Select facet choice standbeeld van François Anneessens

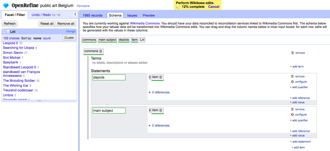(22, 74)
